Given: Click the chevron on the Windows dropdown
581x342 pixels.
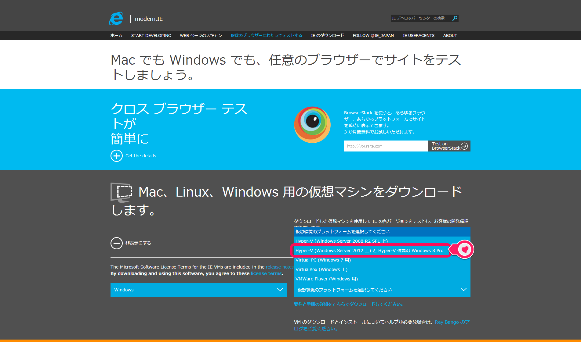Looking at the screenshot, I should coord(280,290).
